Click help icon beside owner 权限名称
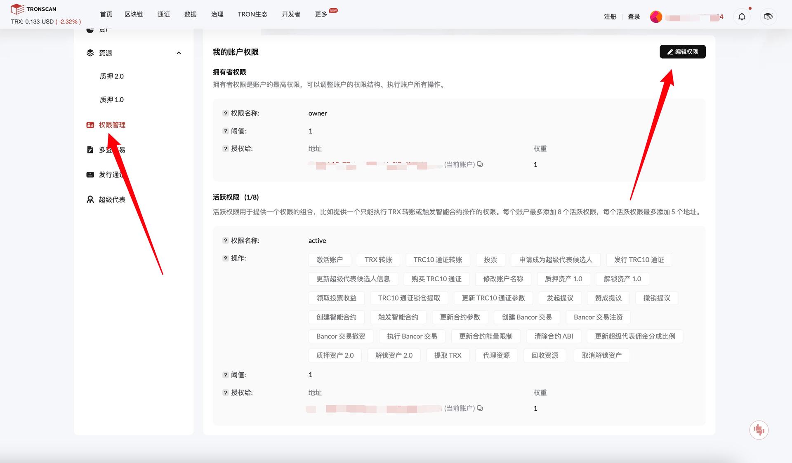The image size is (792, 463). point(226,113)
